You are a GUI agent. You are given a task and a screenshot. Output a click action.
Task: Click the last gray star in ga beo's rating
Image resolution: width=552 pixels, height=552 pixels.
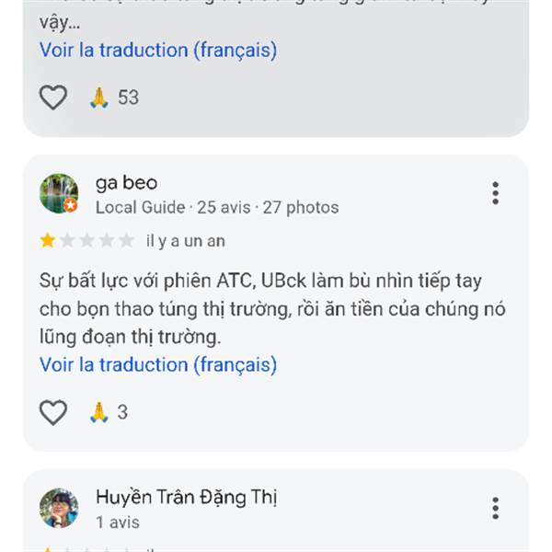pos(128,241)
